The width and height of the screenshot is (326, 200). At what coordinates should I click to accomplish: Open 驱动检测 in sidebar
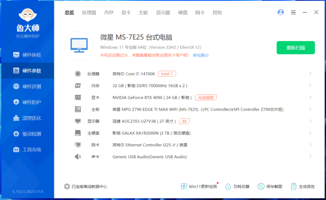pyautogui.click(x=27, y=134)
